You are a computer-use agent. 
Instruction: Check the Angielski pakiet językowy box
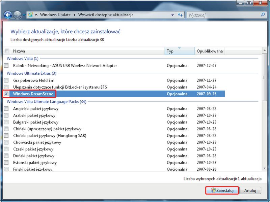6,108
